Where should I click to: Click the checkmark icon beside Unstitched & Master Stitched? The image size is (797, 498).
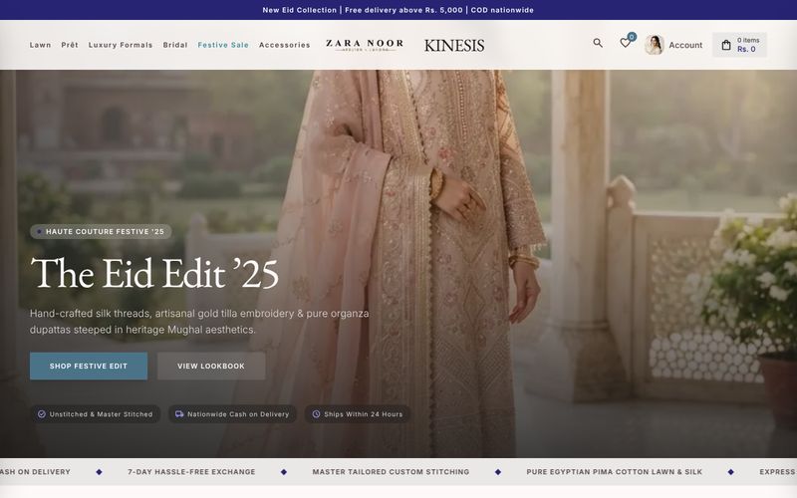(42, 414)
